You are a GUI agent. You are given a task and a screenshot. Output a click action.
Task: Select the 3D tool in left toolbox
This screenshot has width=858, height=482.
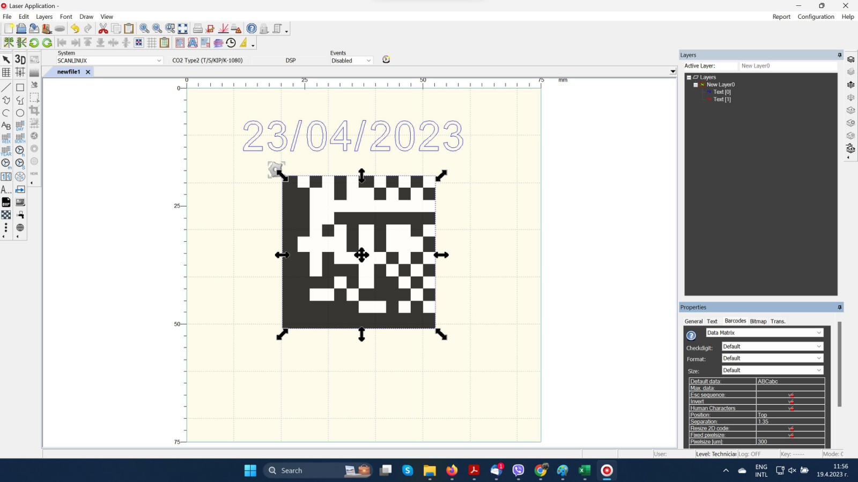click(20, 60)
